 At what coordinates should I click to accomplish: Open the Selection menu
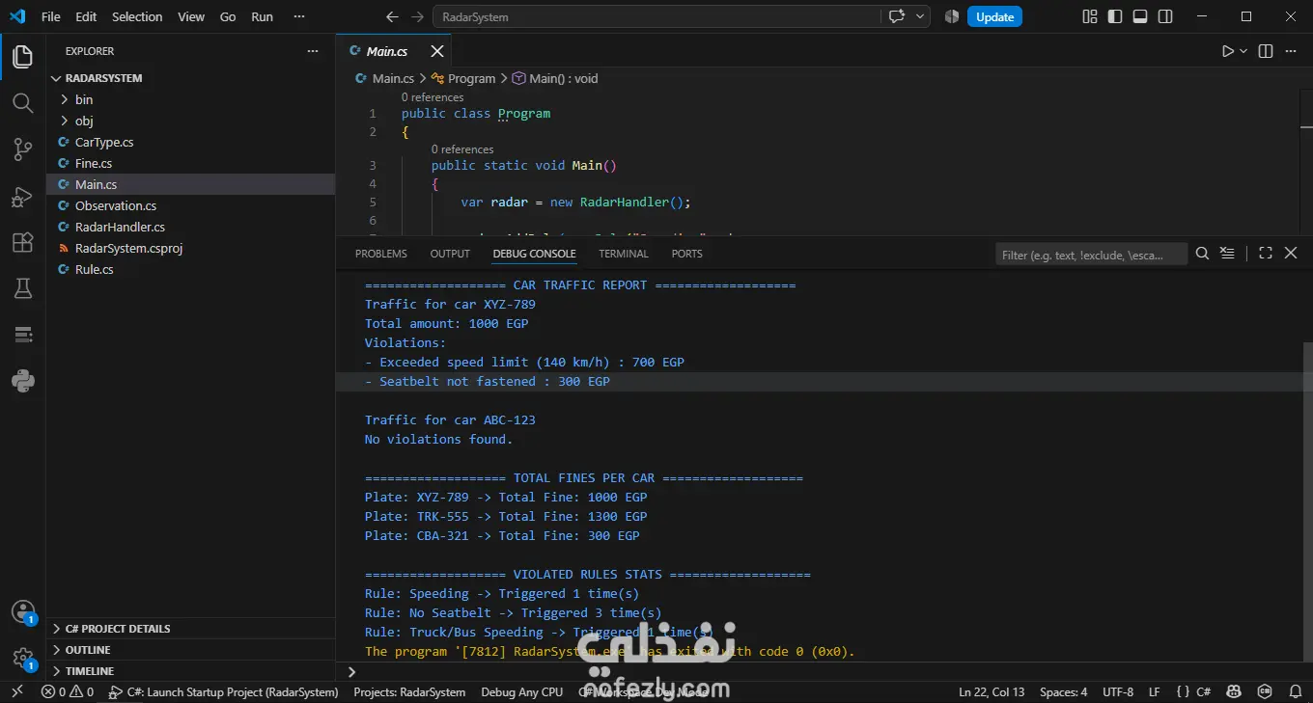137,16
